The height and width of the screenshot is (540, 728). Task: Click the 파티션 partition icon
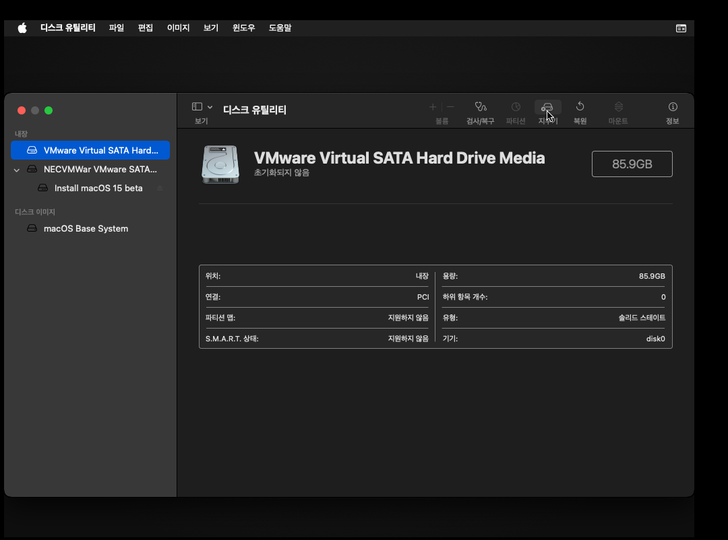click(516, 107)
